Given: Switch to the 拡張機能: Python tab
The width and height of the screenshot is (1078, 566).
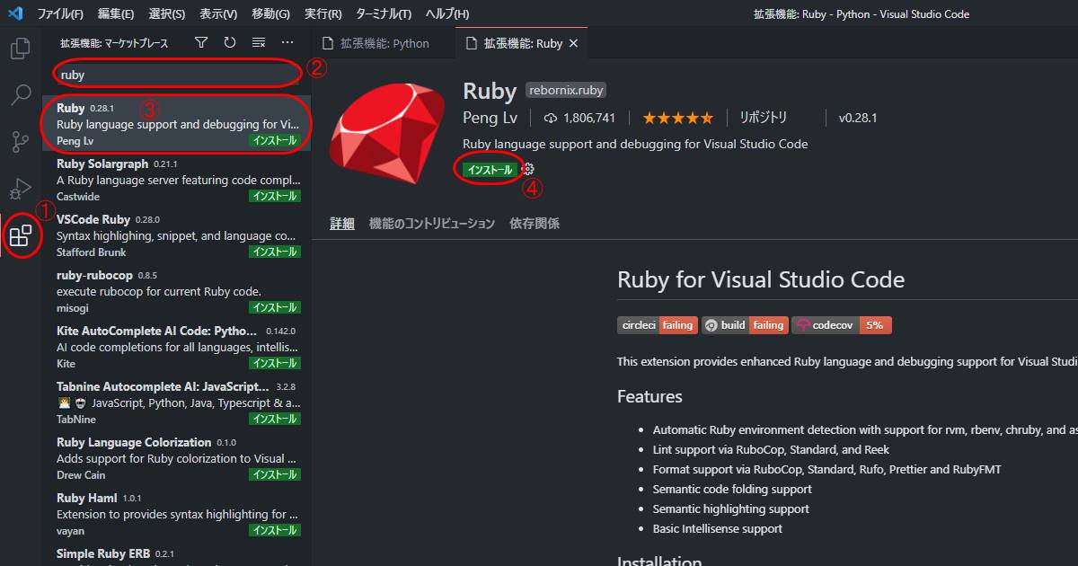Looking at the screenshot, I should pos(384,43).
